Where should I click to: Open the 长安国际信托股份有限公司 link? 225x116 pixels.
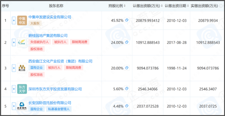click(50, 103)
